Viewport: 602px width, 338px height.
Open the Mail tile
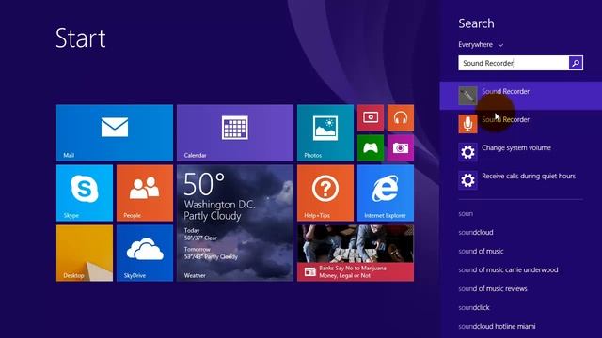[115, 132]
